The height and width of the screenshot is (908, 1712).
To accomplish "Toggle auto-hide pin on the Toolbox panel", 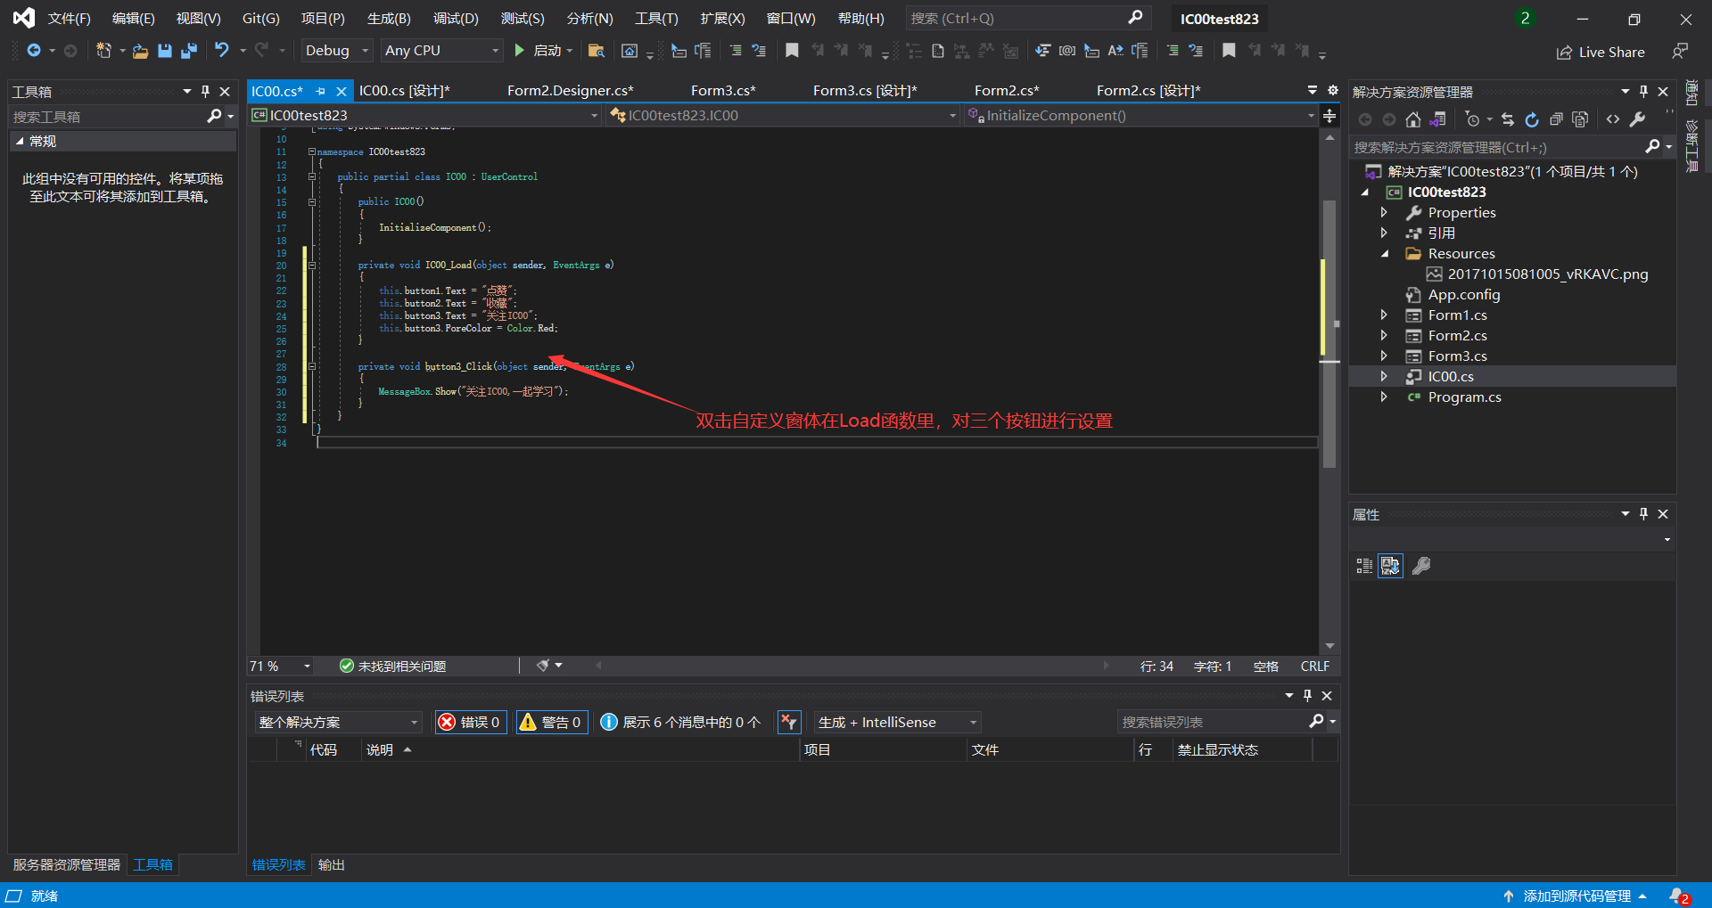I will tap(205, 91).
